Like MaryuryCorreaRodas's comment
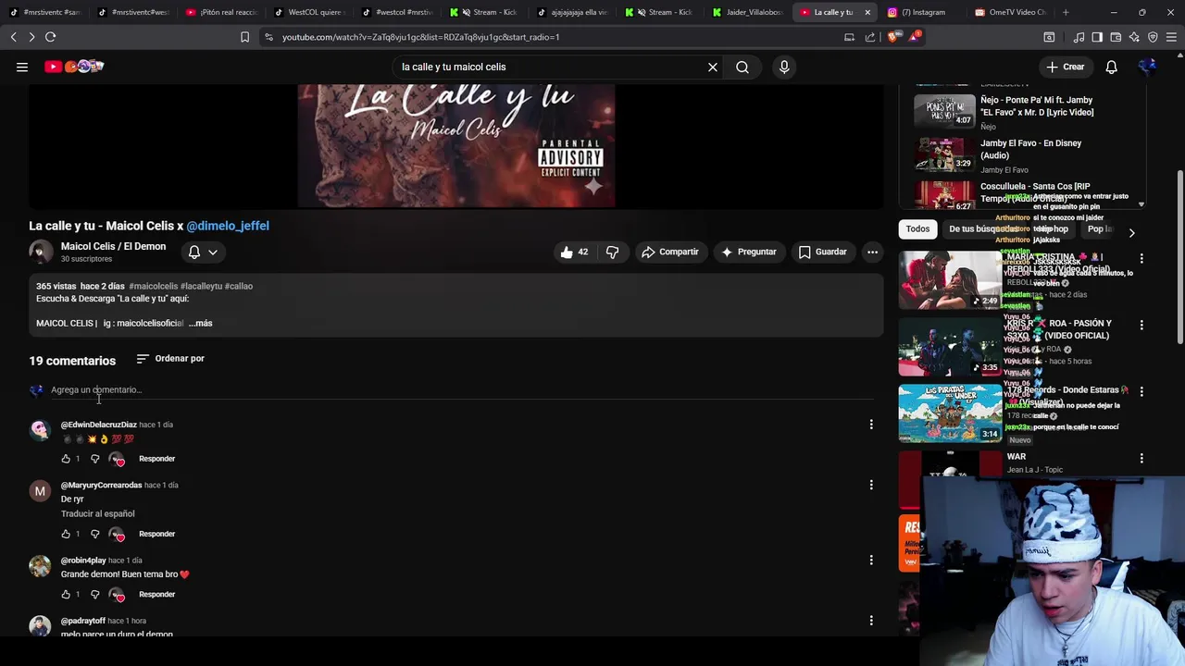 pyautogui.click(x=66, y=534)
